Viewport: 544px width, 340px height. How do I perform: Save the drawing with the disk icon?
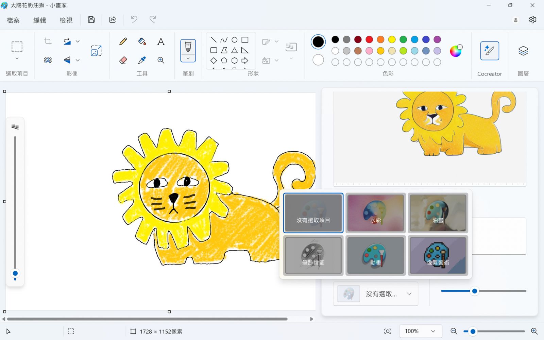[x=91, y=20]
